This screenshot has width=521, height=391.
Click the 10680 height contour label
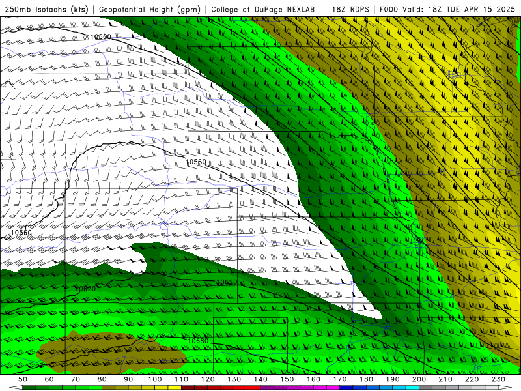(198, 341)
